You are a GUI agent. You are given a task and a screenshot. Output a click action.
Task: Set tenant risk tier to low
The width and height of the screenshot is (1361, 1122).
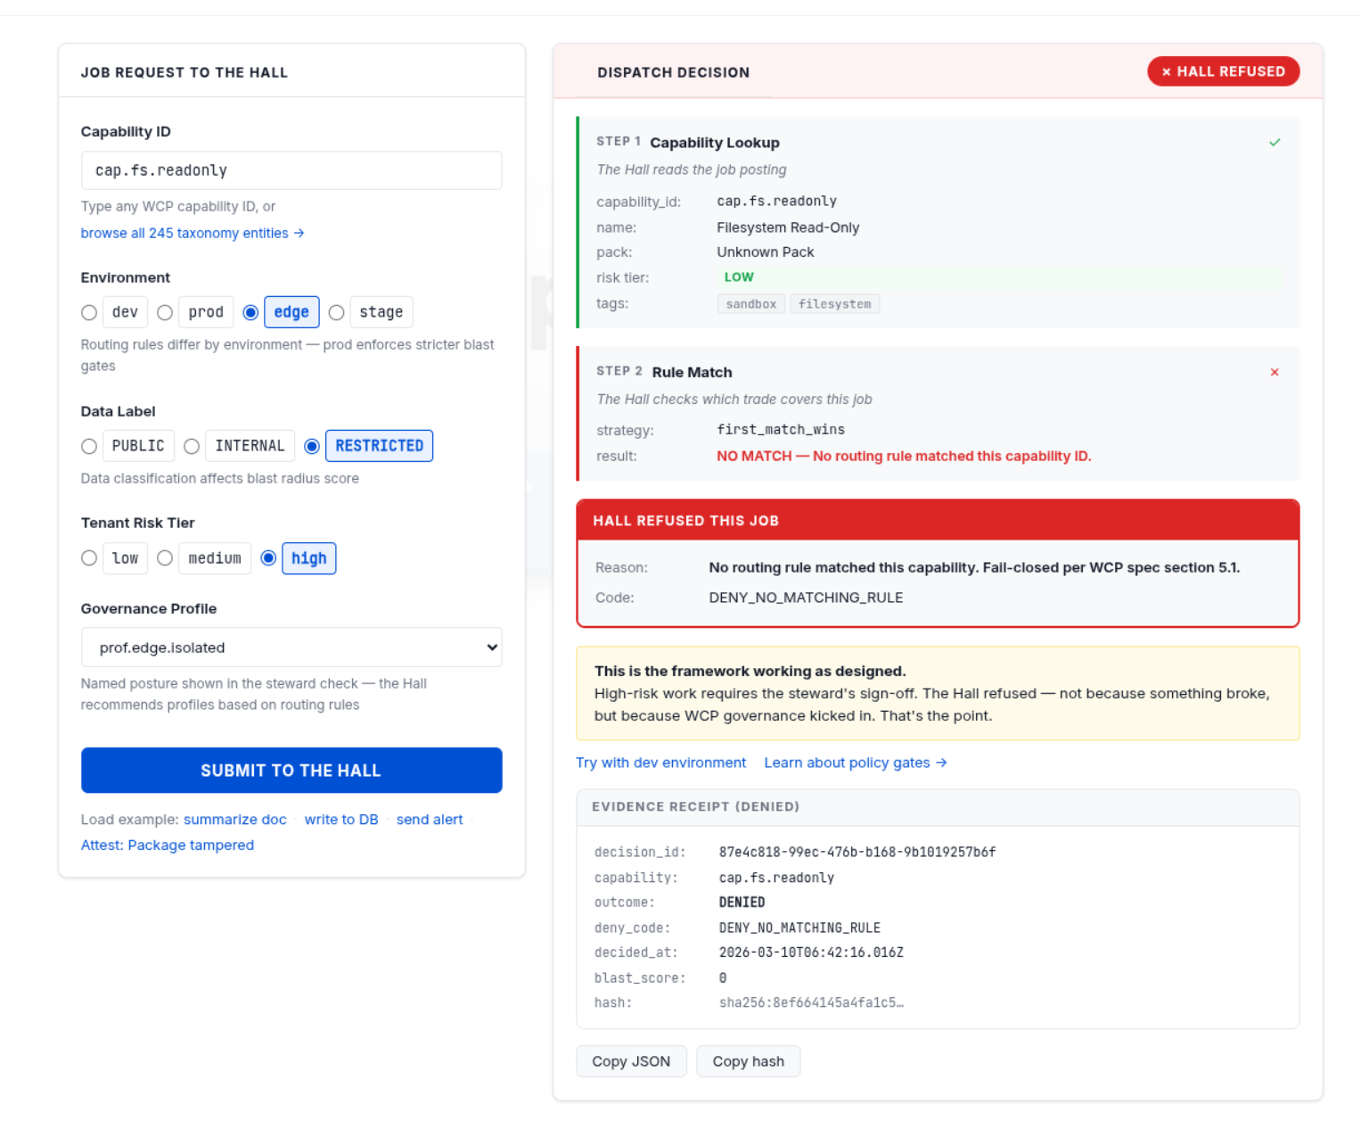point(89,558)
